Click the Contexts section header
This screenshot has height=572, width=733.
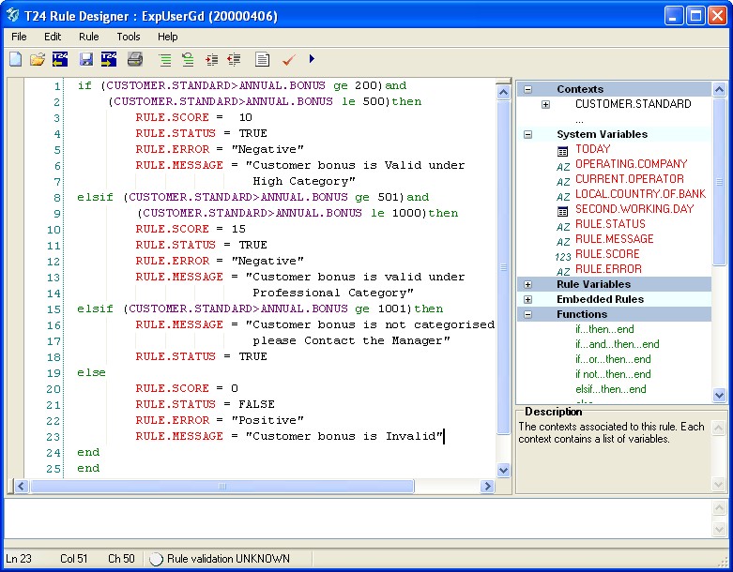point(614,89)
